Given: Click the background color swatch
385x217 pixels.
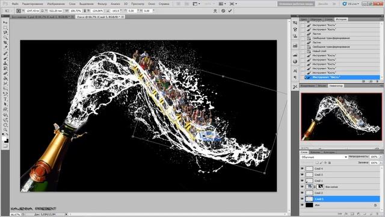Looking at the screenshot, I should (x=7, y=141).
